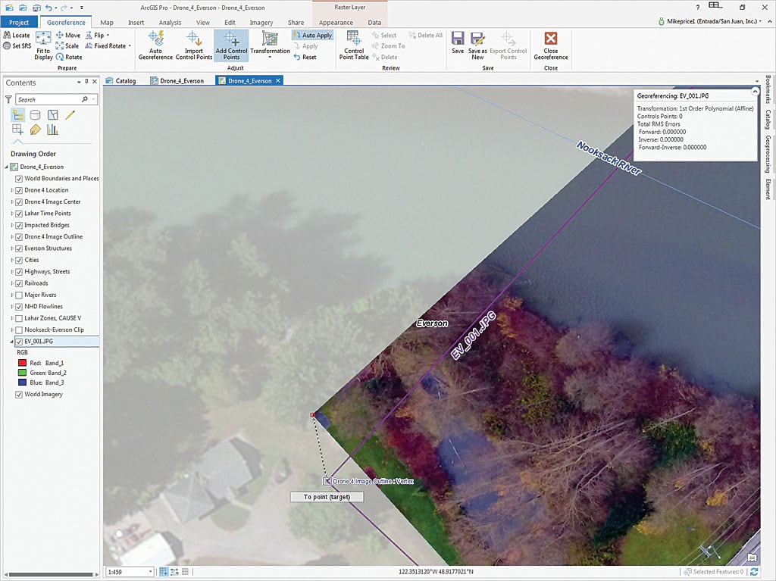Activate the Scale tool
776x581 pixels.
pyautogui.click(x=67, y=45)
